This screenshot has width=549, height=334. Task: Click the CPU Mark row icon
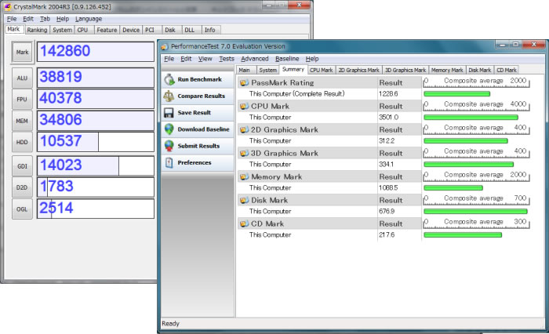click(x=244, y=106)
